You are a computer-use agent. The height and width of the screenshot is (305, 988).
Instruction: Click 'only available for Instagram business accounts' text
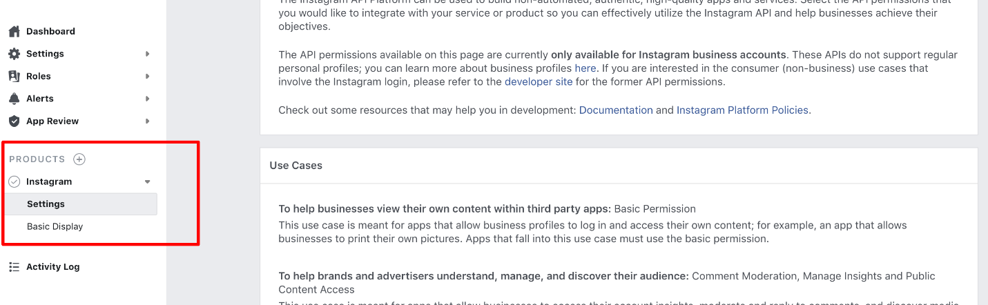(668, 55)
